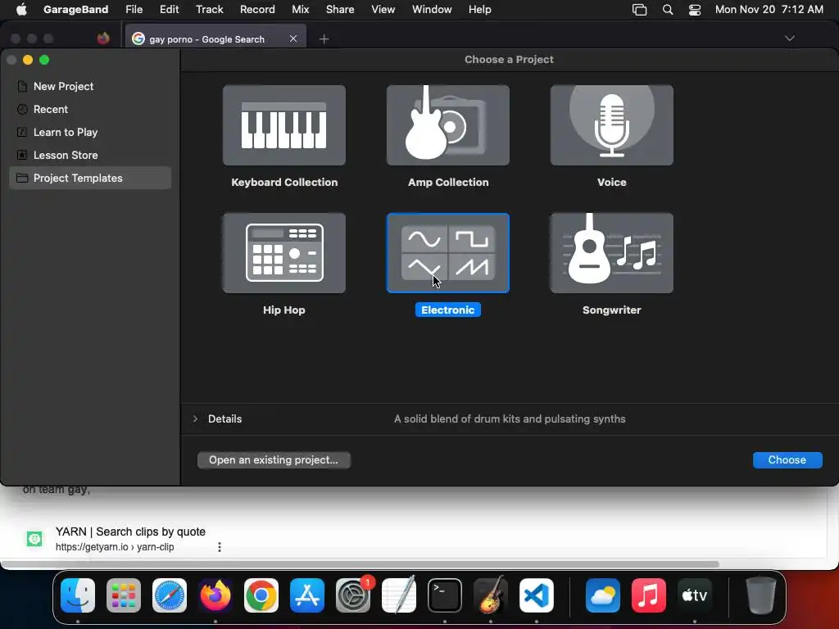Open Control Center in menu bar
The width and height of the screenshot is (839, 629).
point(695,10)
